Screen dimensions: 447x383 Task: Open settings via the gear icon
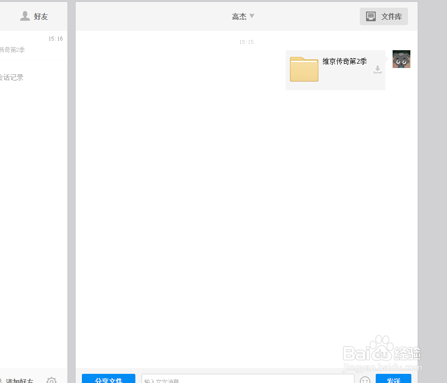pos(52,381)
